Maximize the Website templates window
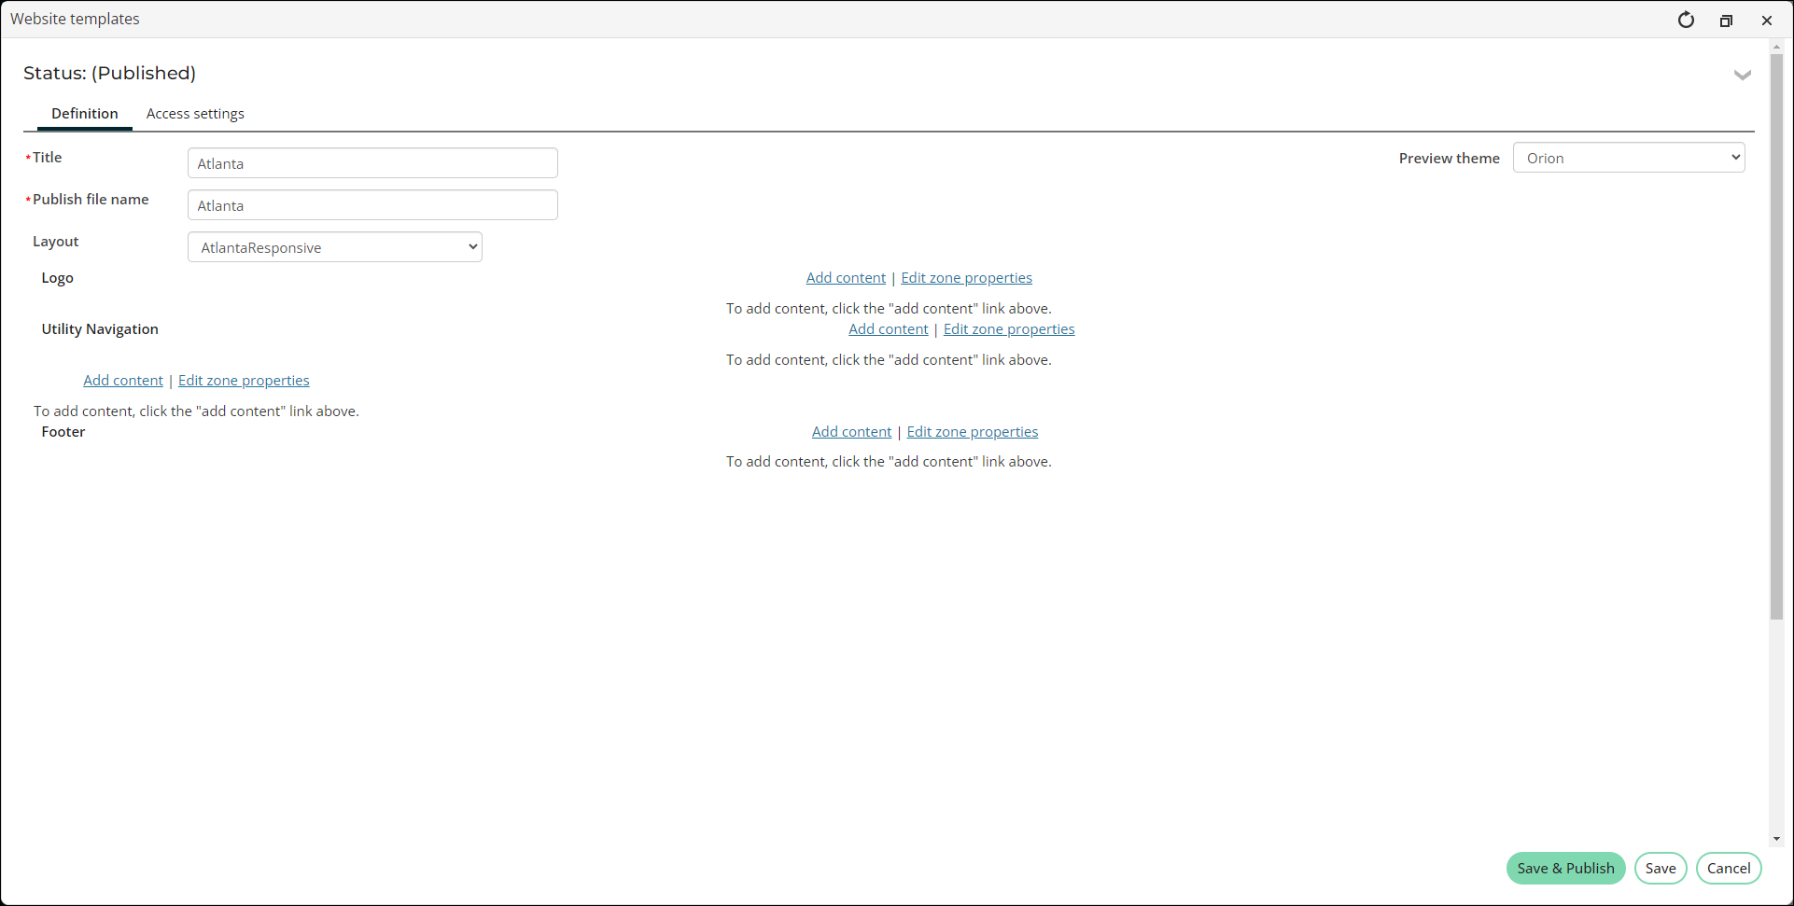This screenshot has width=1794, height=906. (x=1726, y=21)
